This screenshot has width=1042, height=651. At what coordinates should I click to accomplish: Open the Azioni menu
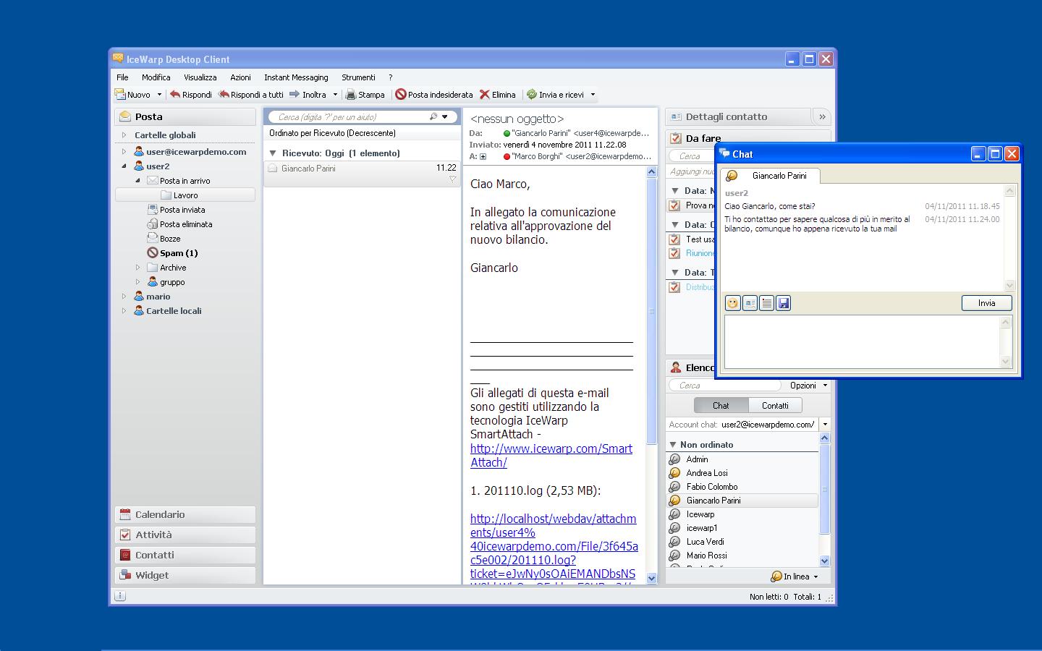click(241, 77)
